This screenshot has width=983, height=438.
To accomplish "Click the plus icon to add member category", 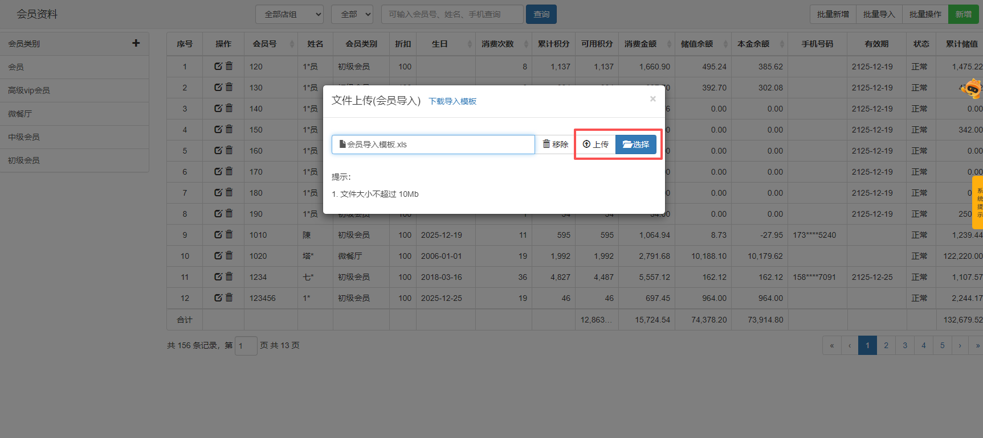I will (x=136, y=43).
